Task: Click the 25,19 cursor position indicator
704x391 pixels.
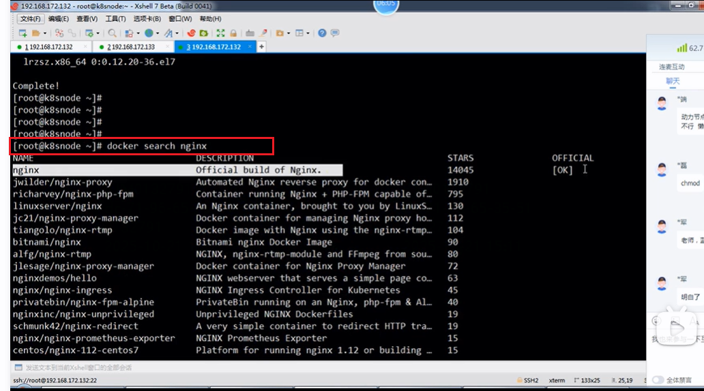Action: 622,380
